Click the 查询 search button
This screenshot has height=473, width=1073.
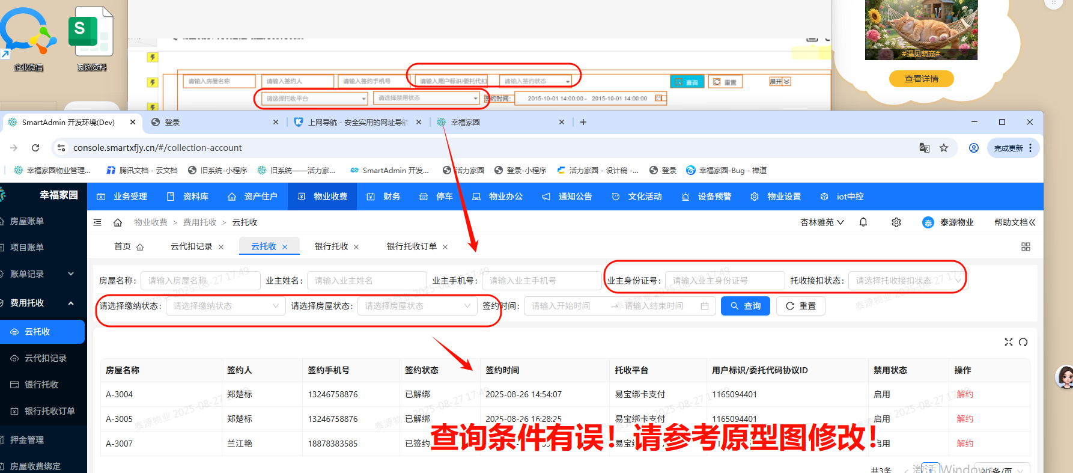(x=745, y=306)
